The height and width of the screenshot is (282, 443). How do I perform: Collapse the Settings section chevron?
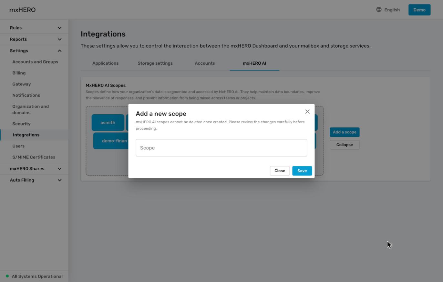point(59,51)
